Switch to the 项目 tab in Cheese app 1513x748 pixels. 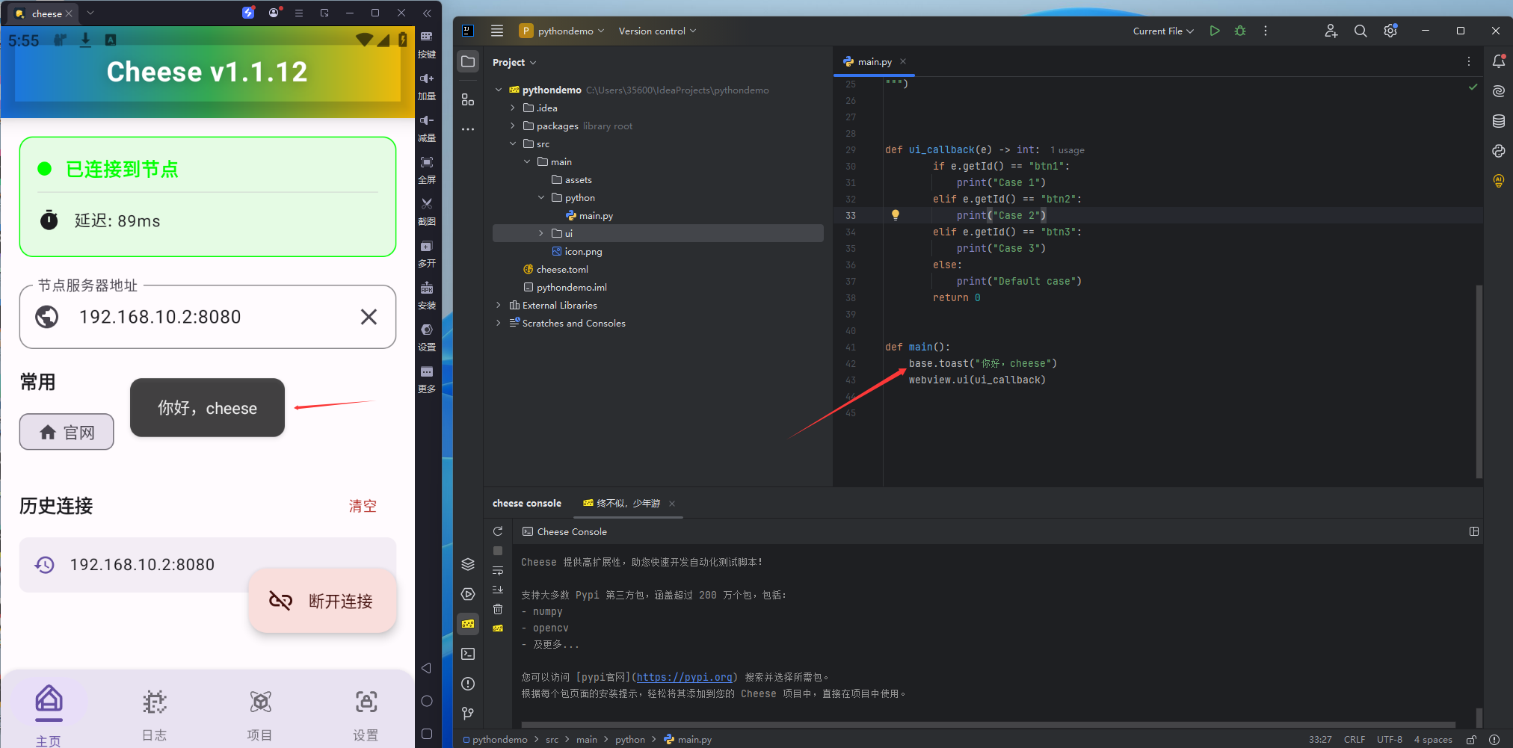pos(260,715)
